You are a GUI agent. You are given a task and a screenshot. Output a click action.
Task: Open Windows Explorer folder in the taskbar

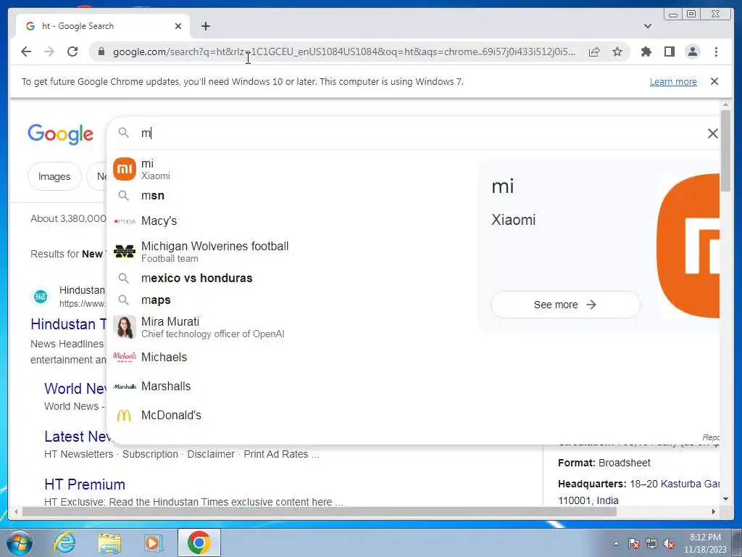click(x=109, y=542)
